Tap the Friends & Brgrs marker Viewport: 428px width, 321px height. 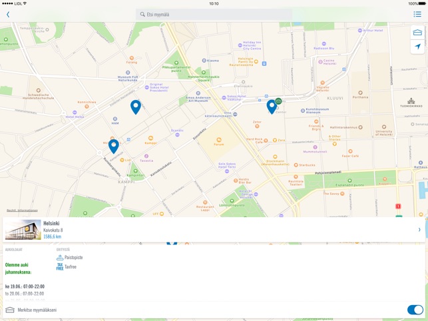[x=316, y=121]
